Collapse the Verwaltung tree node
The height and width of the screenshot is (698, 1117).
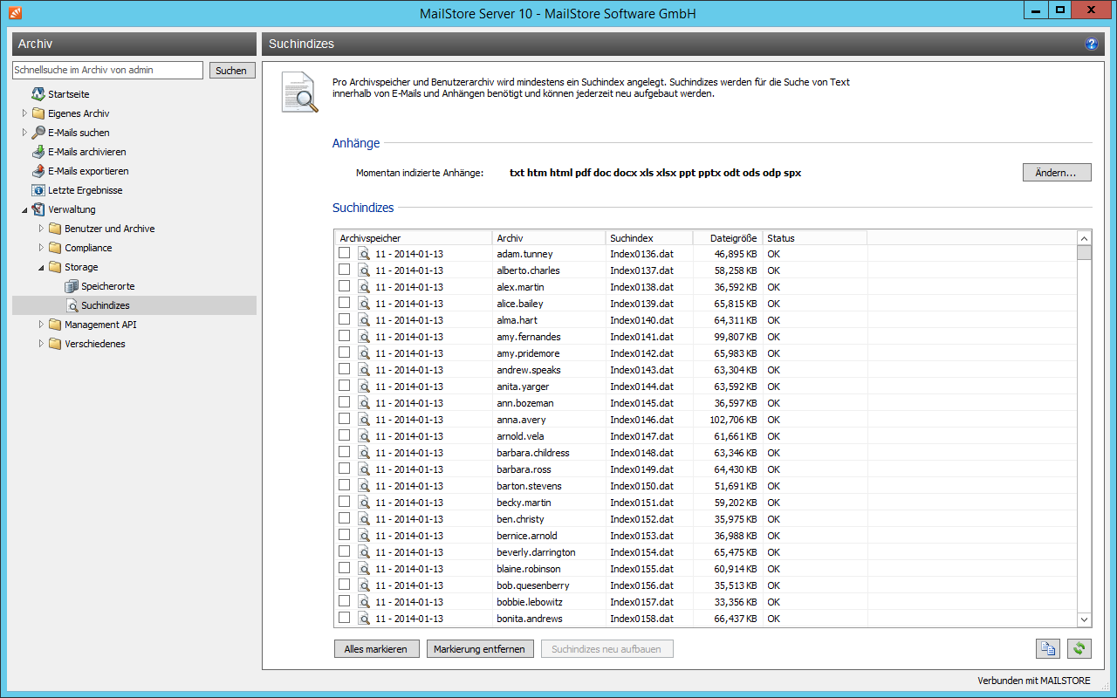pyautogui.click(x=24, y=209)
